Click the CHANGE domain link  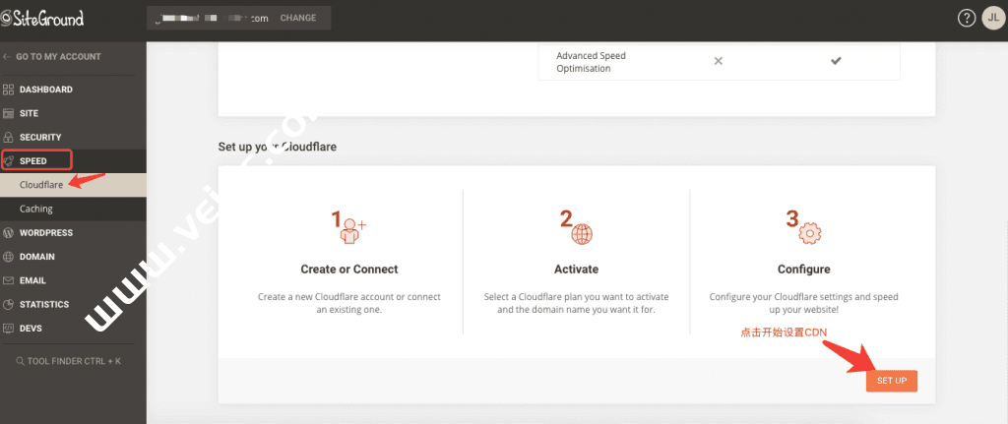coord(299,19)
